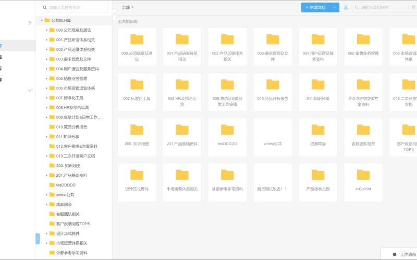Click the 新建文档 button
Screen dimensions: 417x260
316,7
